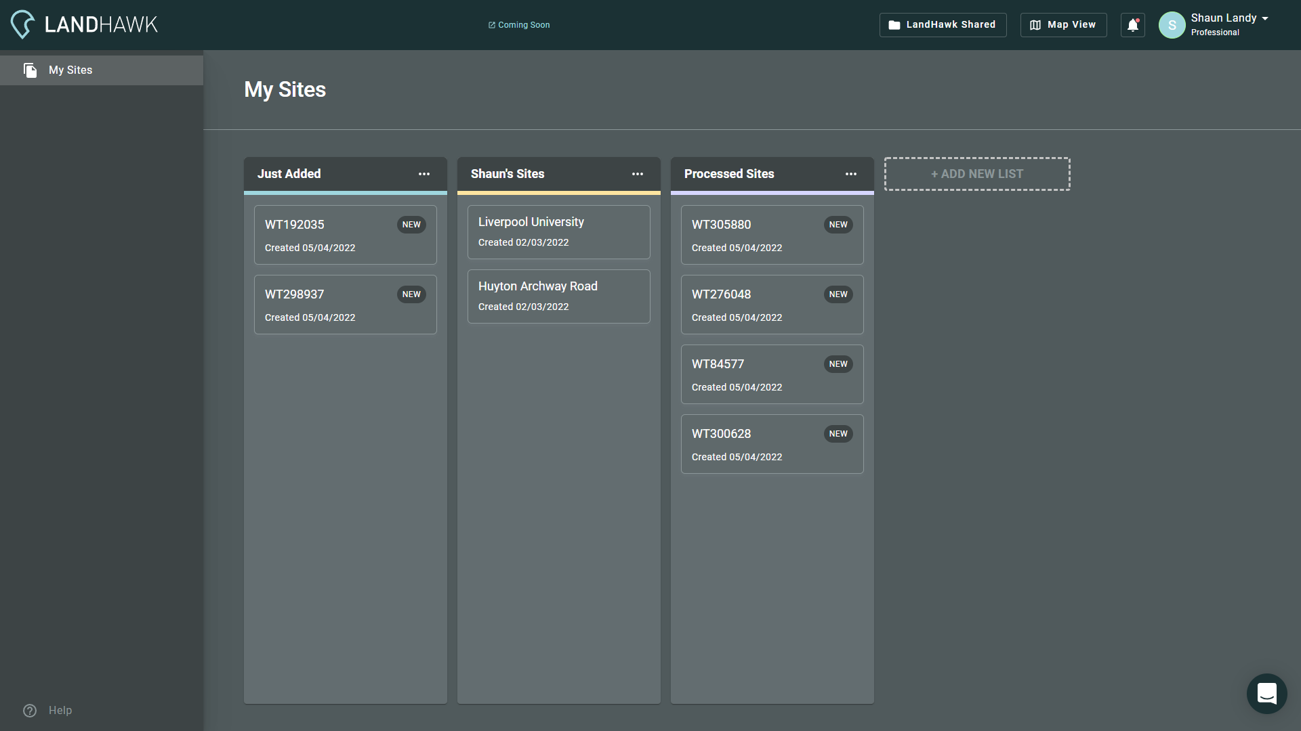Click Created 05/04/2022 under WT192035
The height and width of the screenshot is (731, 1301).
(310, 248)
